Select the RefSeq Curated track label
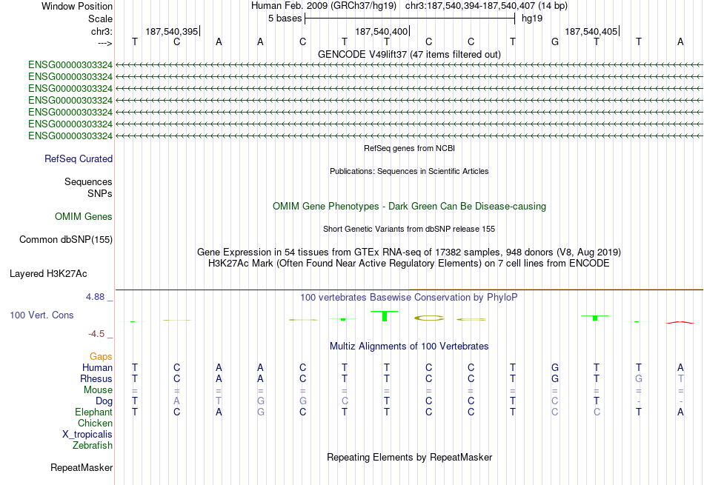The image size is (704, 485). (x=78, y=158)
